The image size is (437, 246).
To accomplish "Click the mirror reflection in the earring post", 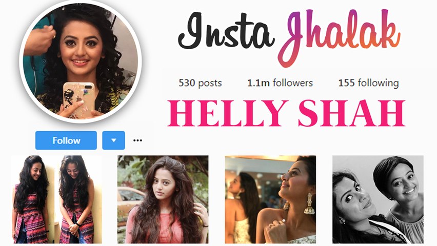I will [x=243, y=205].
